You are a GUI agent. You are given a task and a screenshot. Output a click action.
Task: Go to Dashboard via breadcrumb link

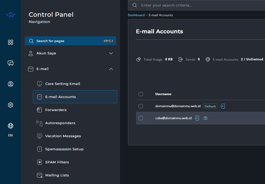pyautogui.click(x=136, y=15)
